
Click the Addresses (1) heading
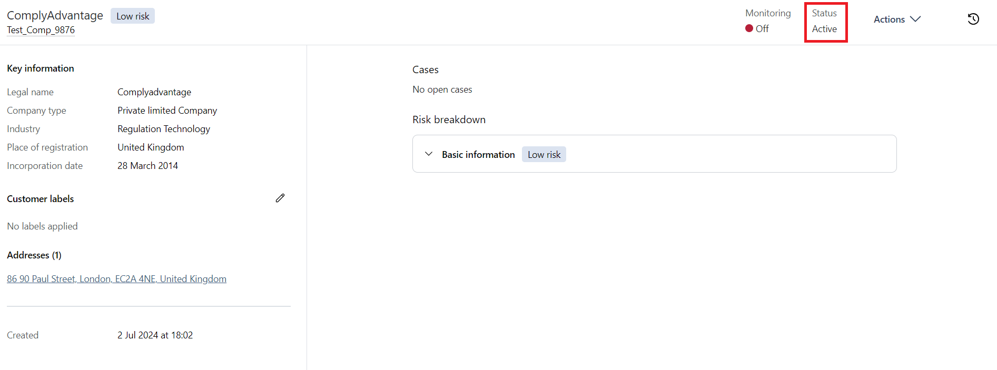(x=34, y=255)
